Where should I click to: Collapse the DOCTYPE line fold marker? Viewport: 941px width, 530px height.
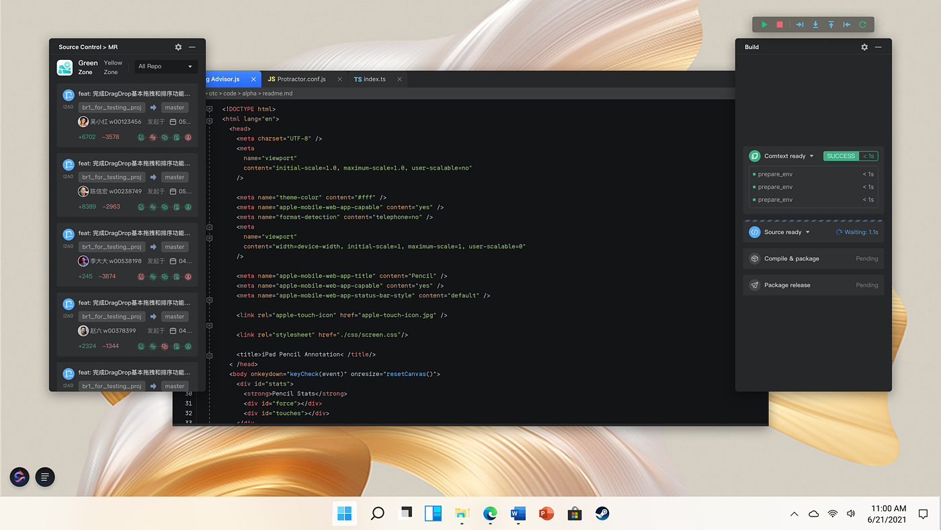[210, 109]
